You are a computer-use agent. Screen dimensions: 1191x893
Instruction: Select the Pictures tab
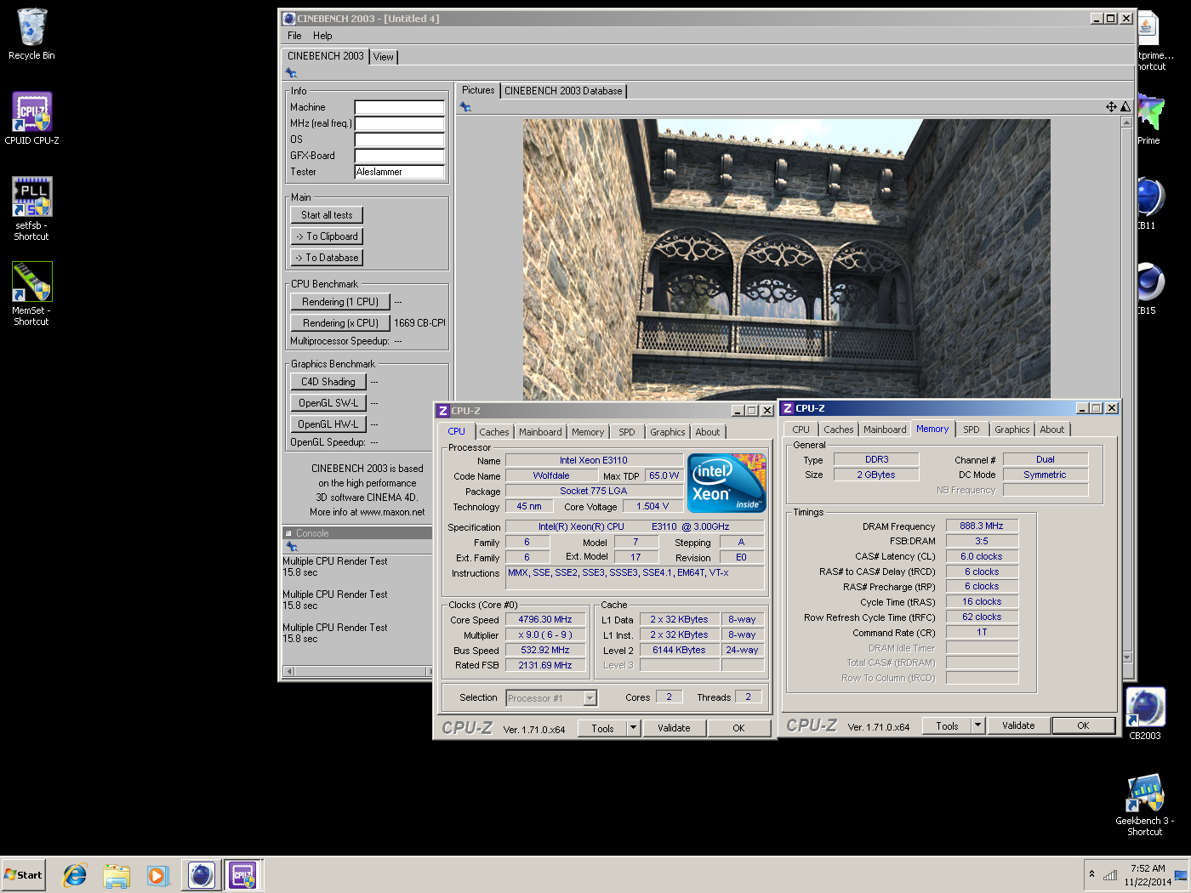tap(478, 90)
